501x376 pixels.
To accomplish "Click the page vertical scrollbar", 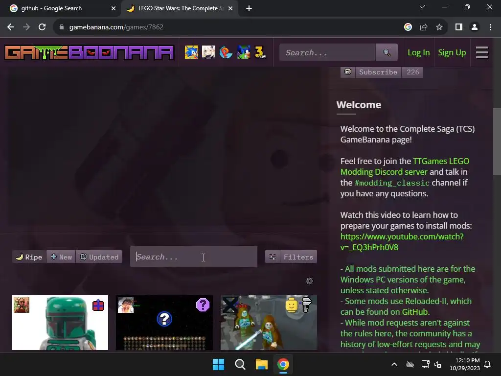I will (497, 141).
